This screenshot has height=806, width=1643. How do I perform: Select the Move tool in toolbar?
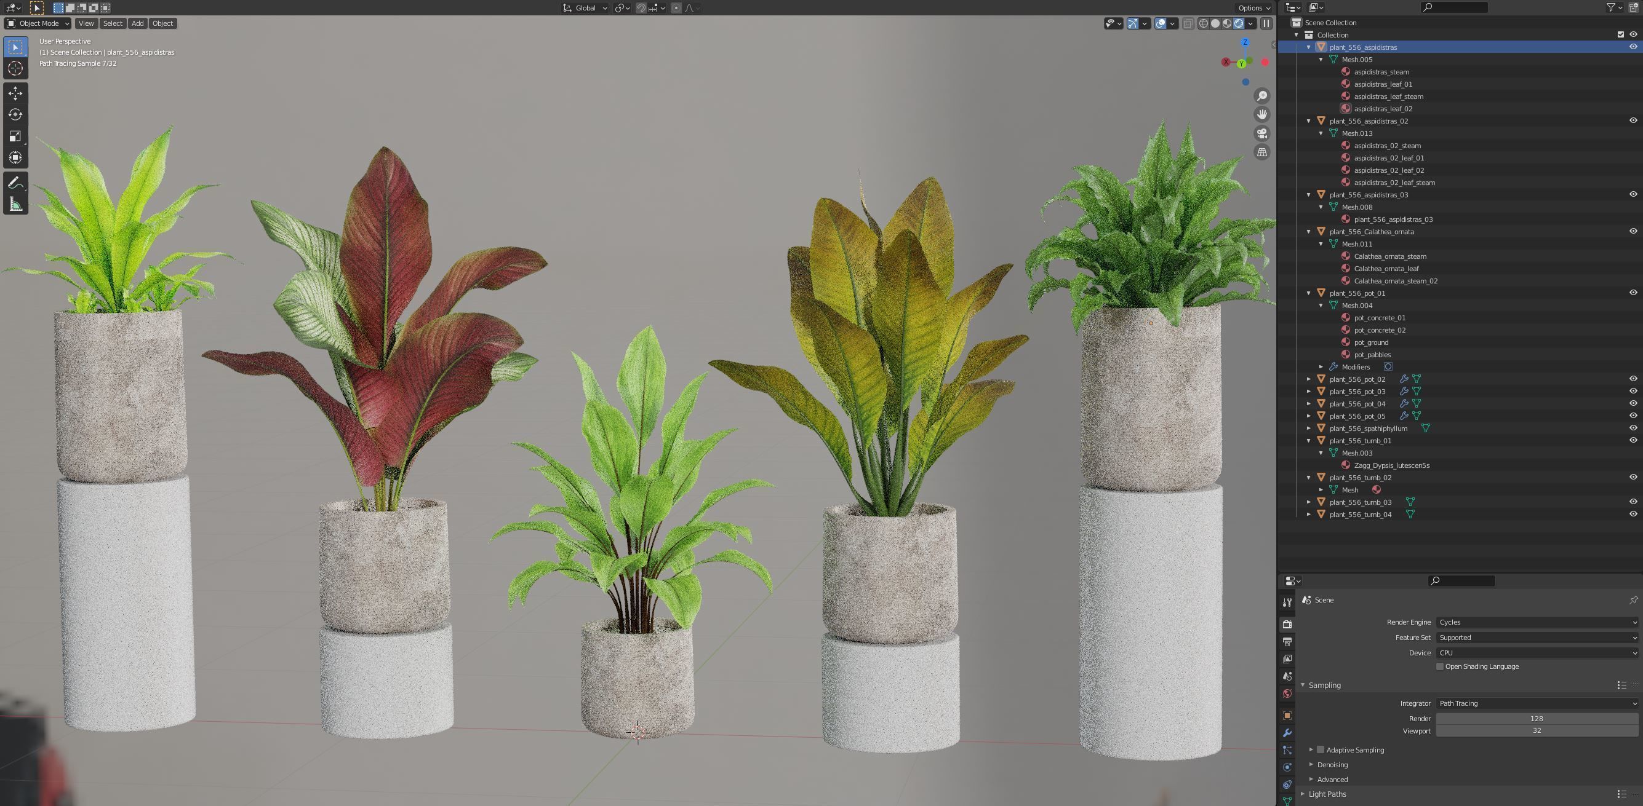pyautogui.click(x=15, y=93)
